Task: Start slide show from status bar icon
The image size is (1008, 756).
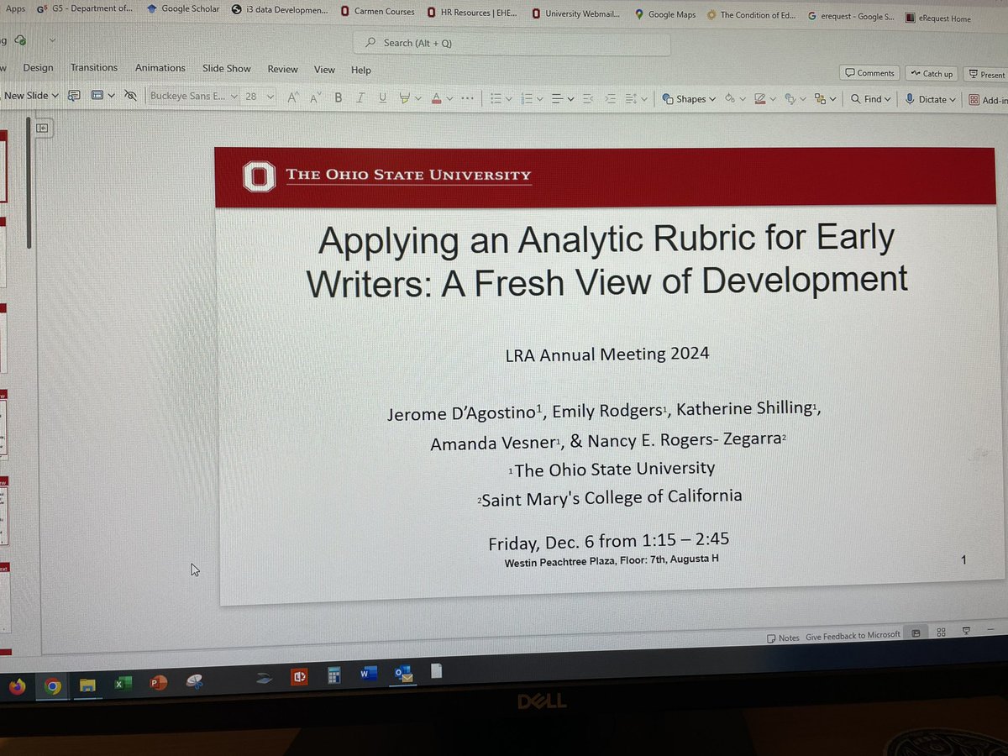Action: click(x=967, y=630)
